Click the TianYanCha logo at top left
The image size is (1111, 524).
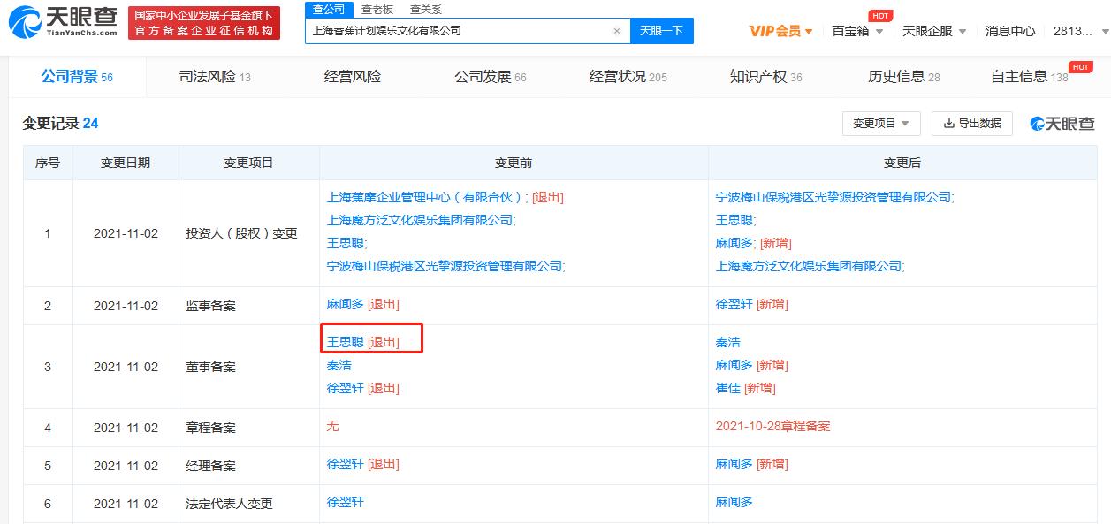click(x=64, y=23)
